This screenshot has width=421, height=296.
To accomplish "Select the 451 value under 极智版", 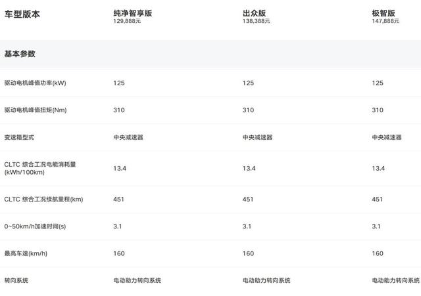I will click(x=377, y=200).
